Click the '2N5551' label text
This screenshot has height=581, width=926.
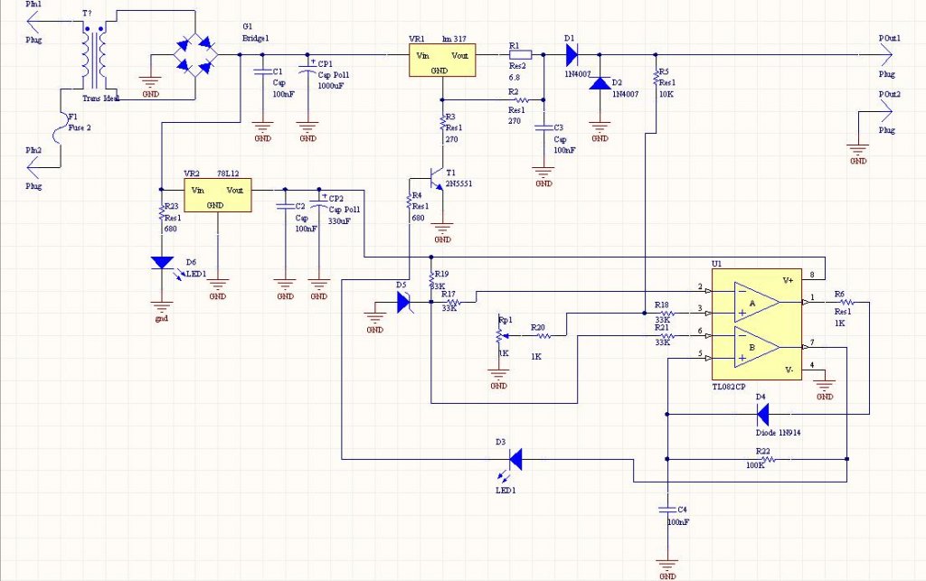coord(458,183)
